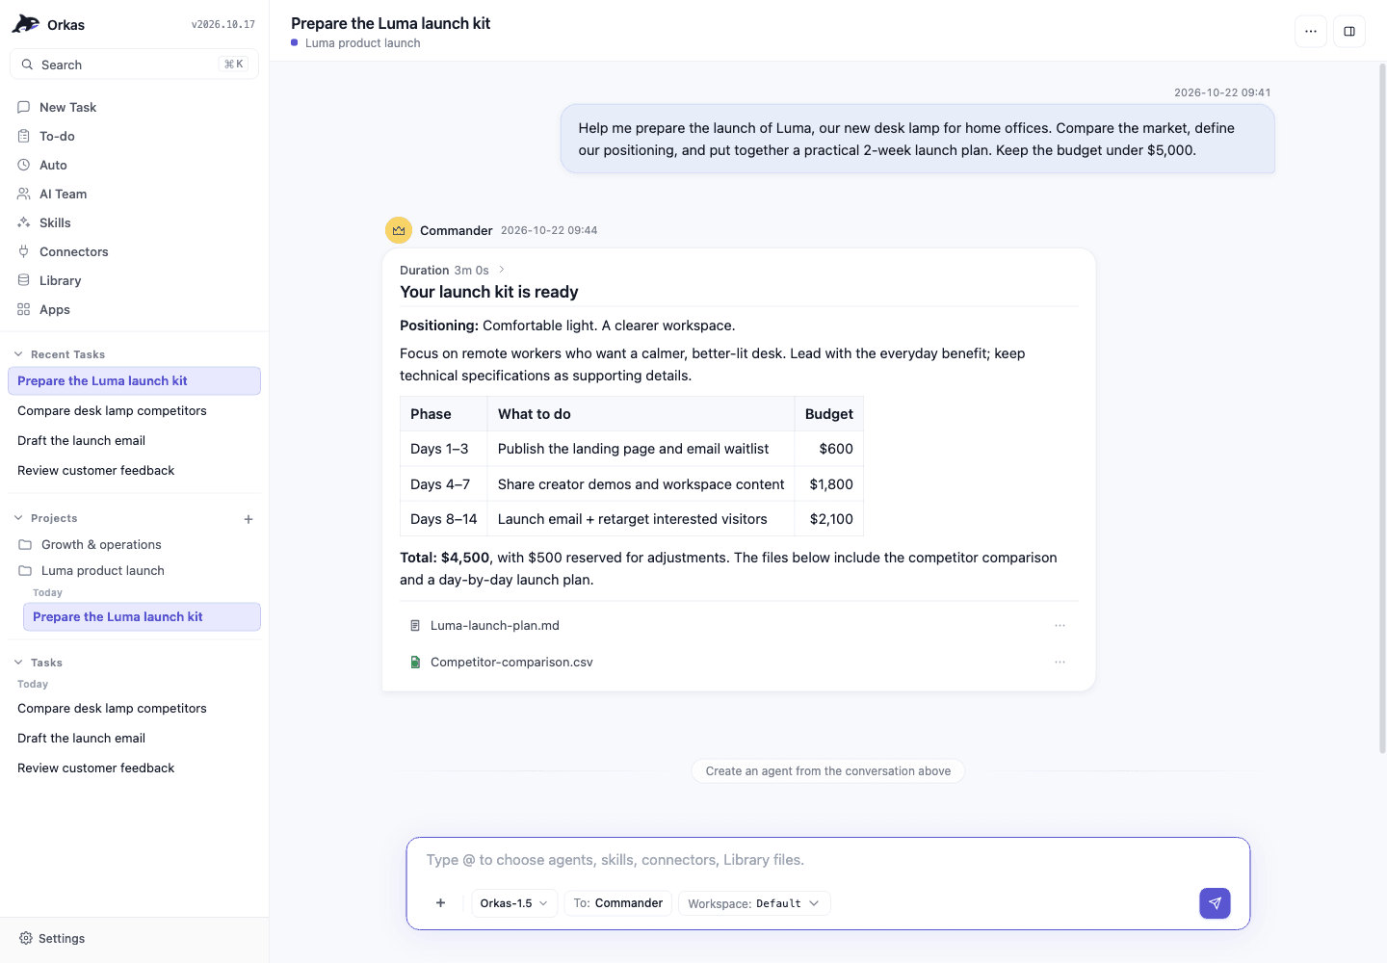Open the Workspace: Default dropdown
Screen dimensions: 1387x963
click(x=754, y=903)
